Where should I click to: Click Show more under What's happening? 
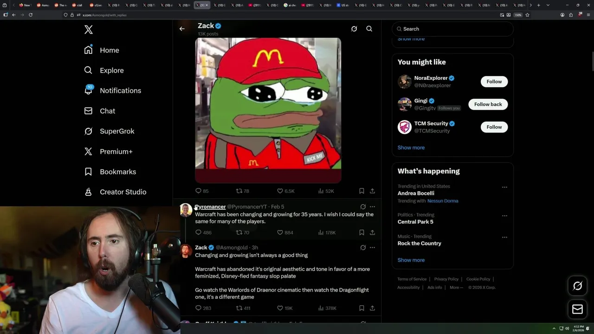411,260
